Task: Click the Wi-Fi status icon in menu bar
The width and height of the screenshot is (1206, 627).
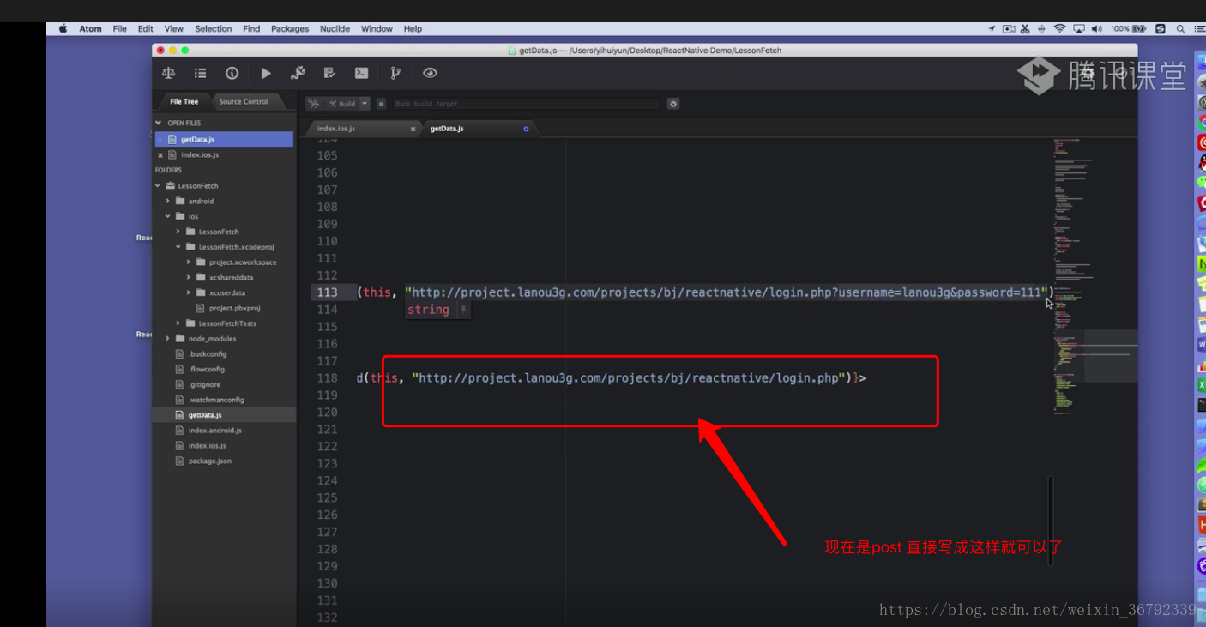Action: 1059,28
